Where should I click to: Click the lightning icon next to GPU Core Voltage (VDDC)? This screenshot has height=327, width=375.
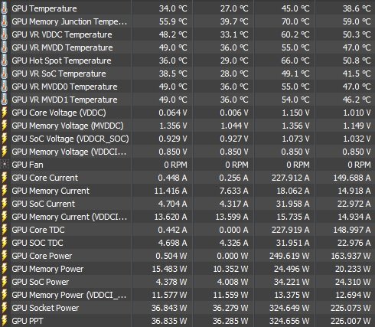(4, 113)
